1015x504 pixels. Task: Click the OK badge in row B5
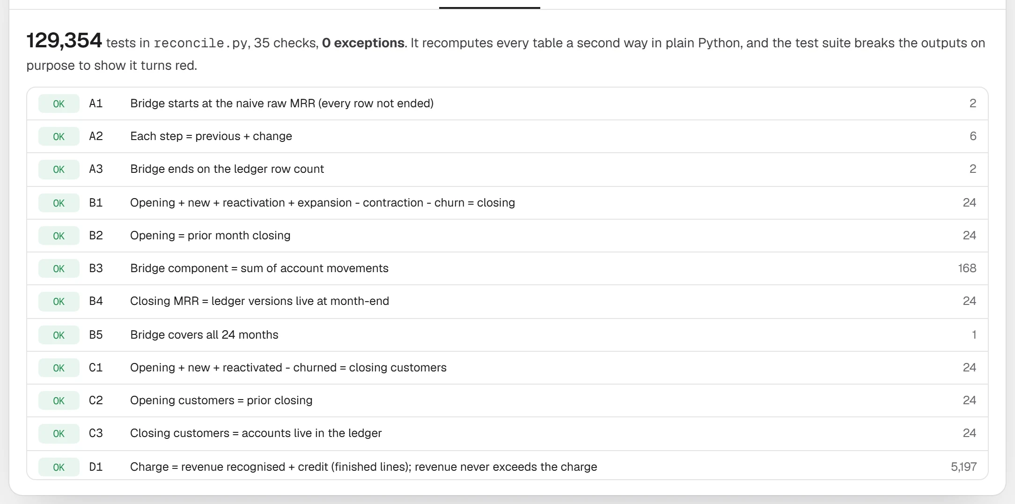pyautogui.click(x=59, y=335)
